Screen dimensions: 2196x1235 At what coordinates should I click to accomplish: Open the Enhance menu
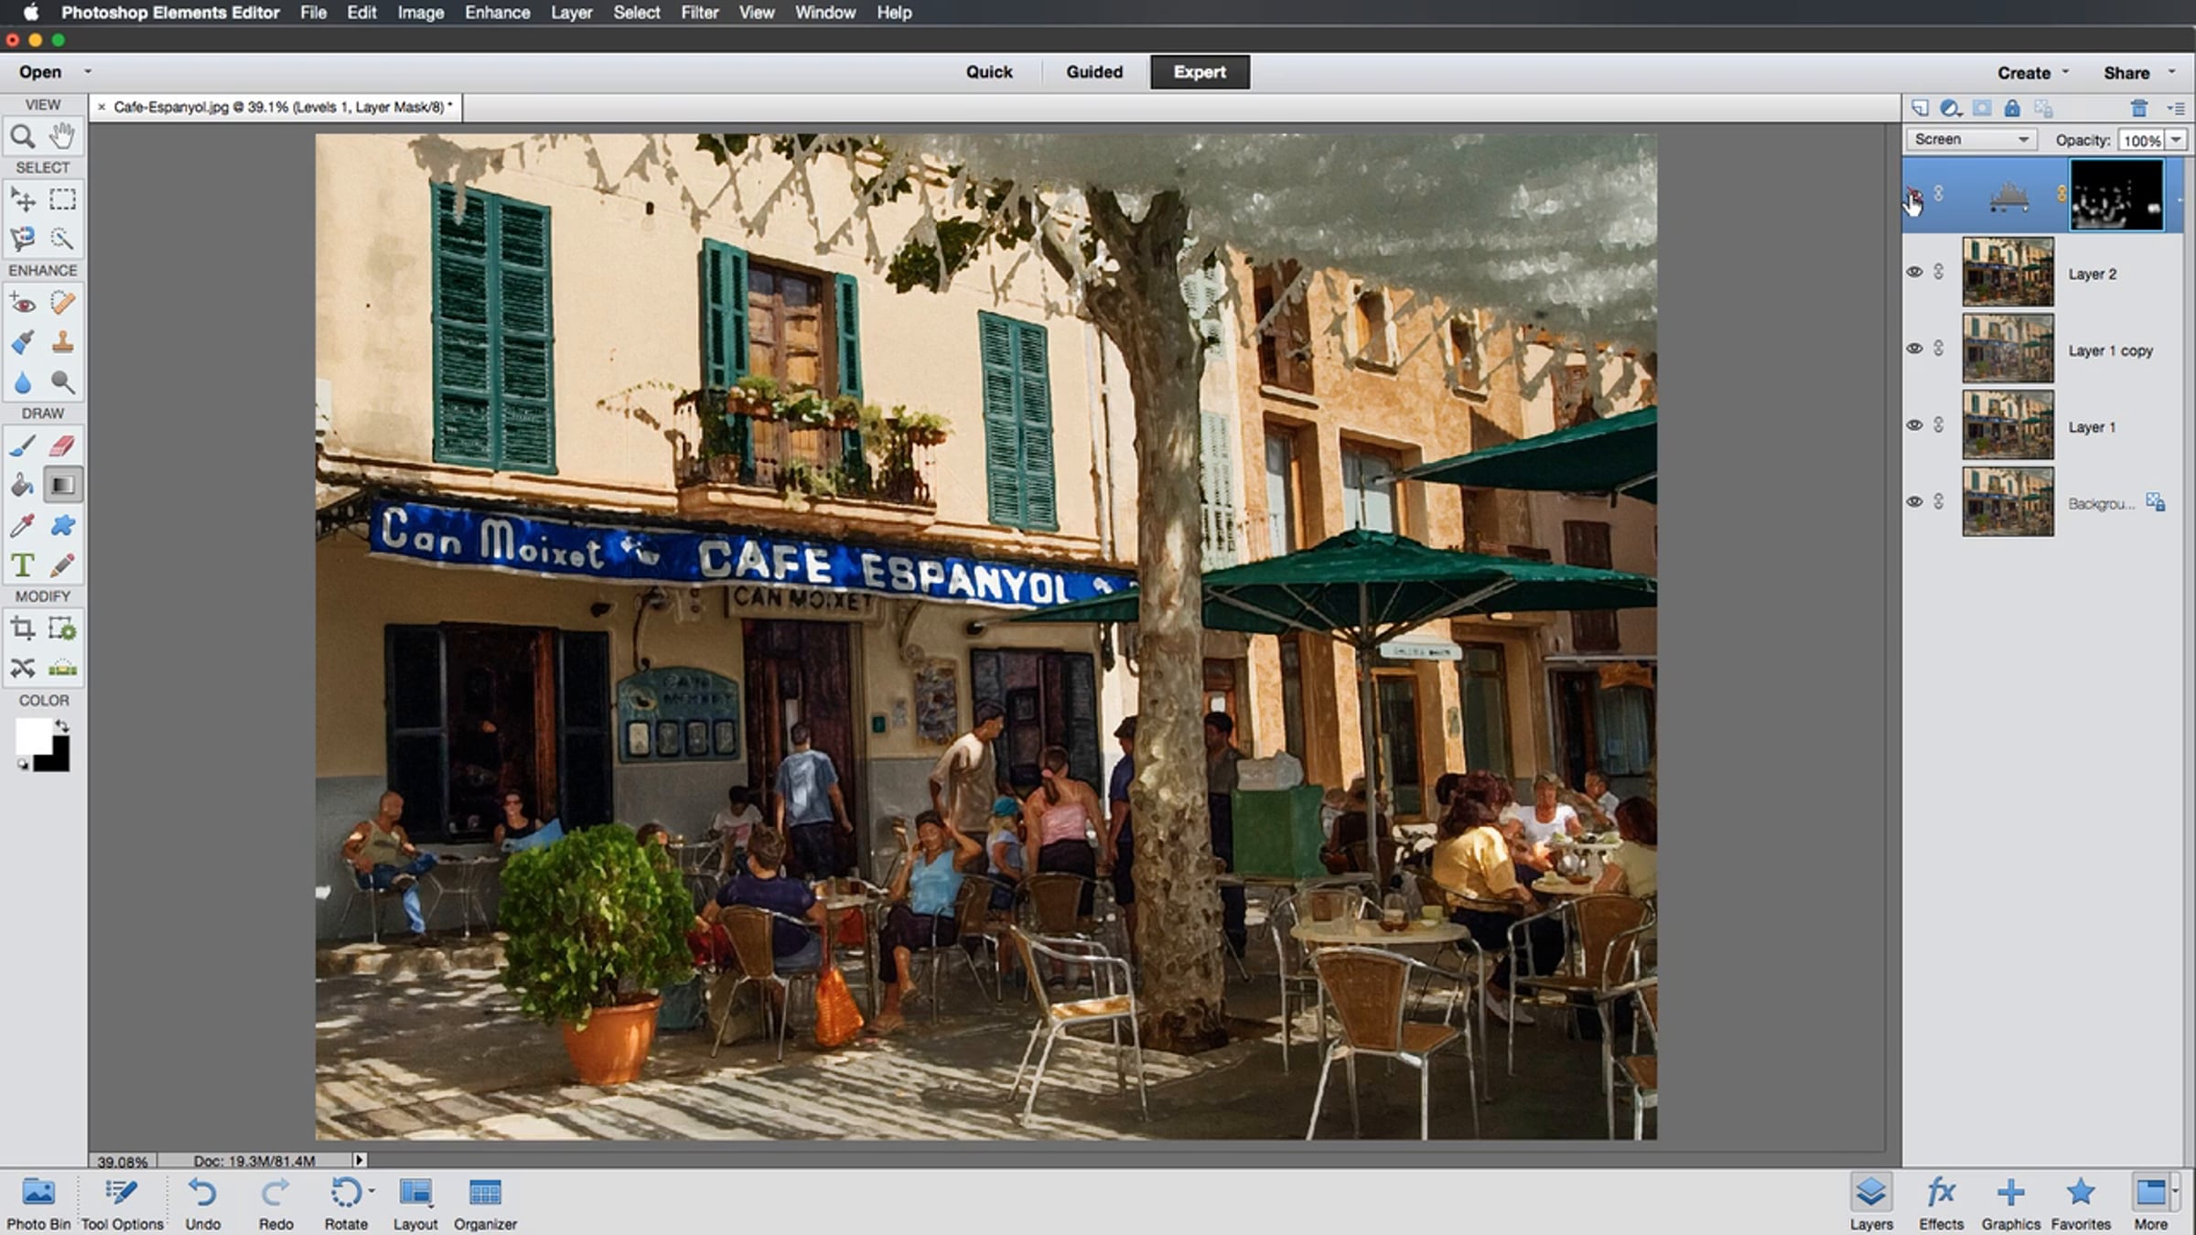coord(498,13)
